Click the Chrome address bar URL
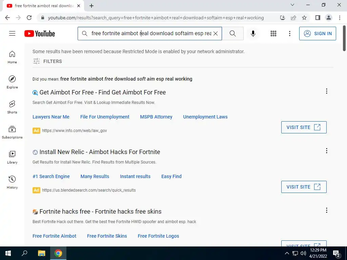Image resolution: width=347 pixels, height=260 pixels. (156, 18)
